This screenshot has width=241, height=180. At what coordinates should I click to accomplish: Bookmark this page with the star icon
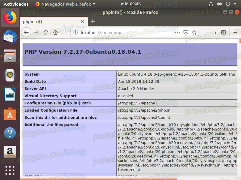click(x=194, y=32)
